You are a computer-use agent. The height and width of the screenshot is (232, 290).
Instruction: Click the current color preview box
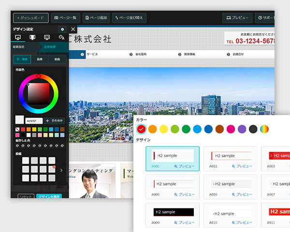[19, 120]
